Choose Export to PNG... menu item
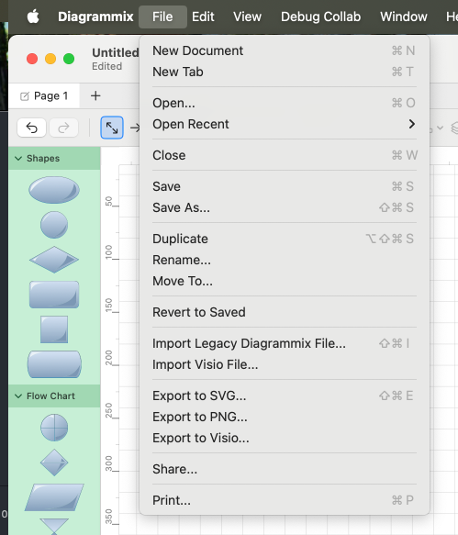Image resolution: width=458 pixels, height=535 pixels. [285, 417]
